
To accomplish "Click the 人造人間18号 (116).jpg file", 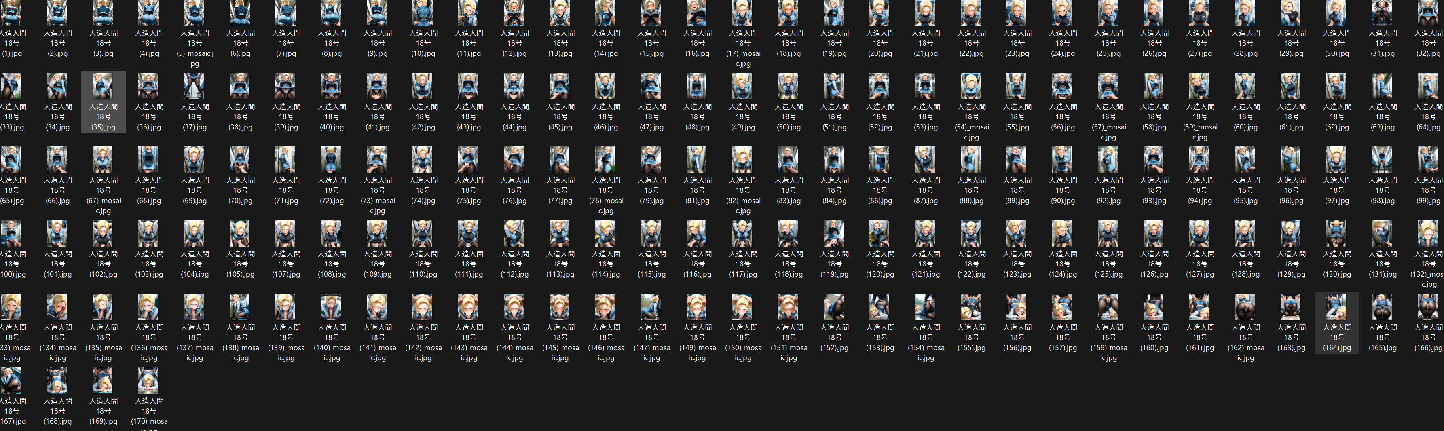I will point(697,249).
